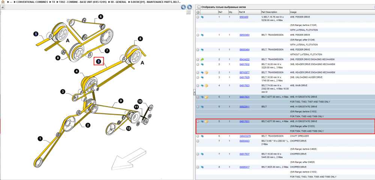Image resolution: width=375 pixels, height=180 pixels.
Task: Select callout 3 on the belt diagram
Action: [x=63, y=91]
